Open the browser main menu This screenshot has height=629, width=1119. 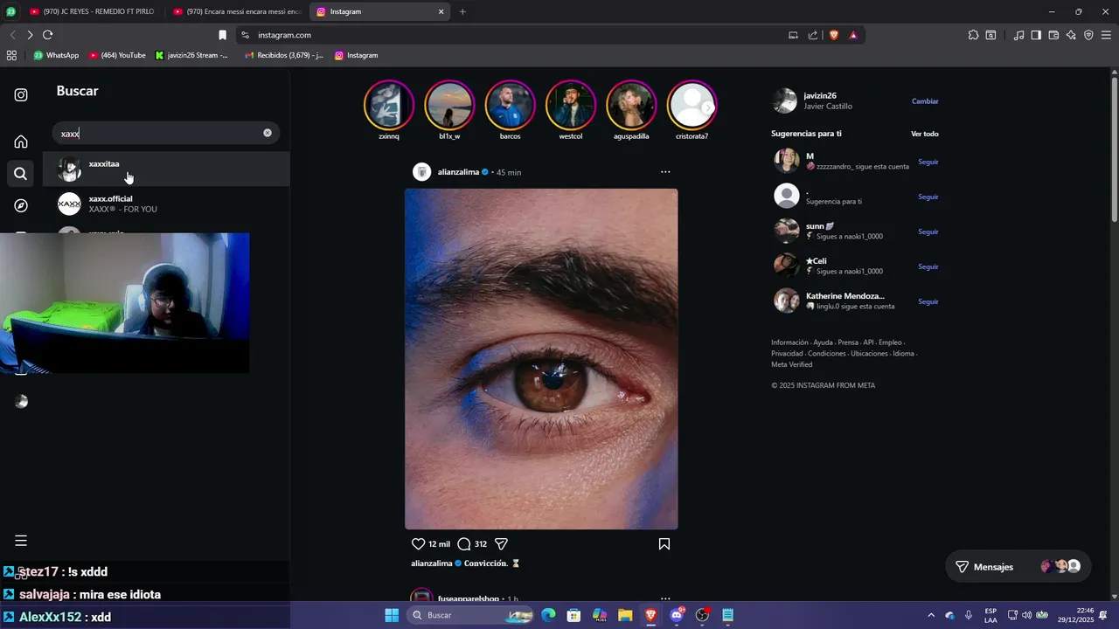tap(1106, 35)
